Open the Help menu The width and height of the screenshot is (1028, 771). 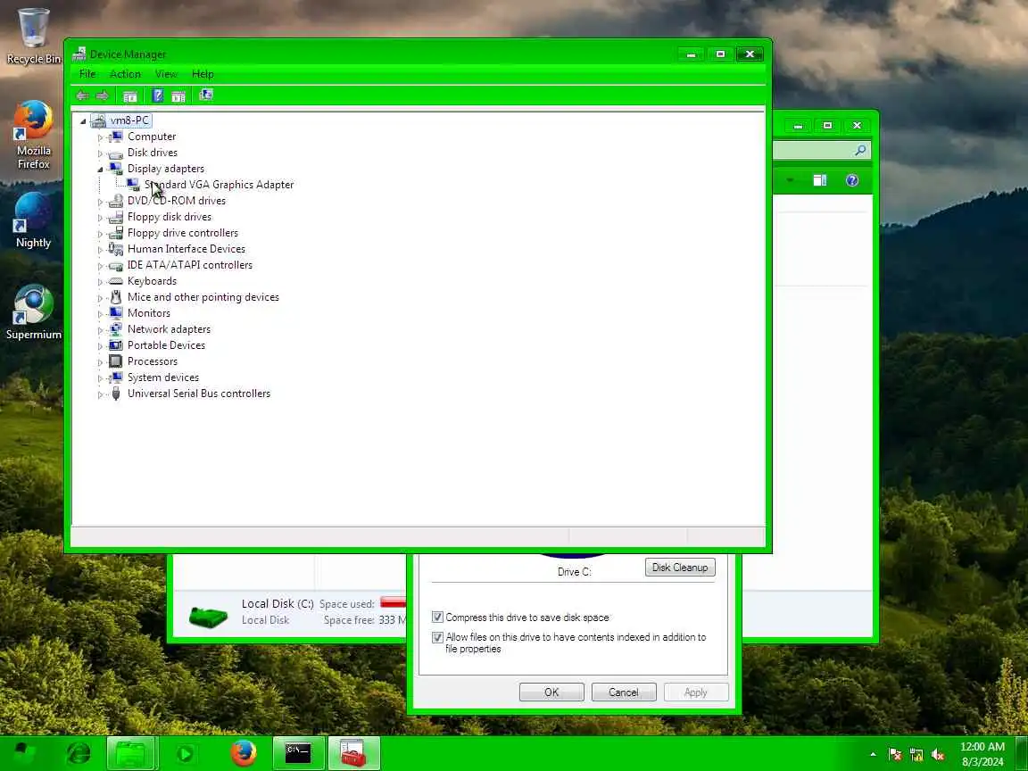point(203,74)
